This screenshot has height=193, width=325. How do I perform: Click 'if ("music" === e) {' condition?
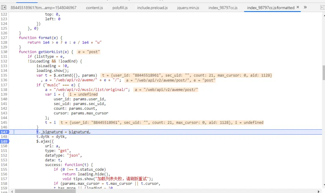[x=58, y=85]
